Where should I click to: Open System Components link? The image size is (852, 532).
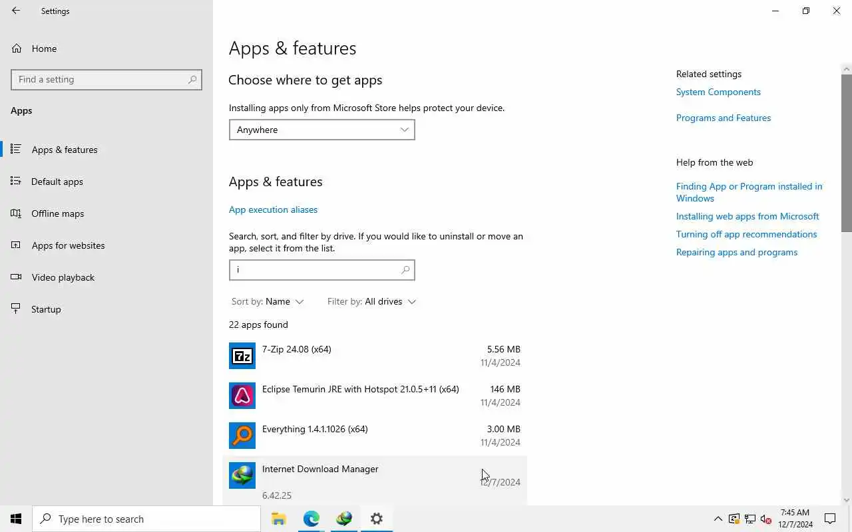point(718,92)
